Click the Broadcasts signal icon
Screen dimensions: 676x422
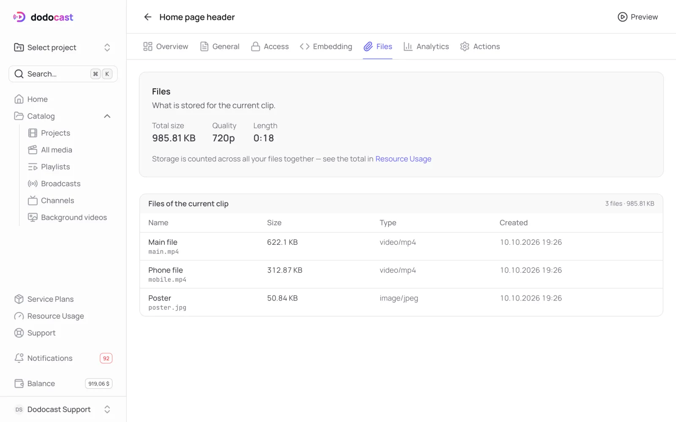click(x=33, y=184)
